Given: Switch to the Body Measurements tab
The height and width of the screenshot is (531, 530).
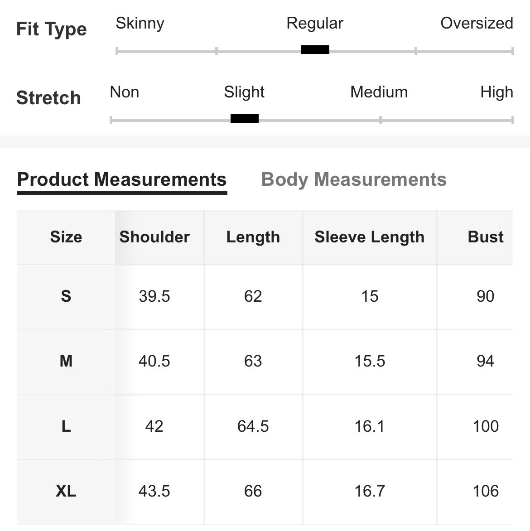Looking at the screenshot, I should (354, 179).
